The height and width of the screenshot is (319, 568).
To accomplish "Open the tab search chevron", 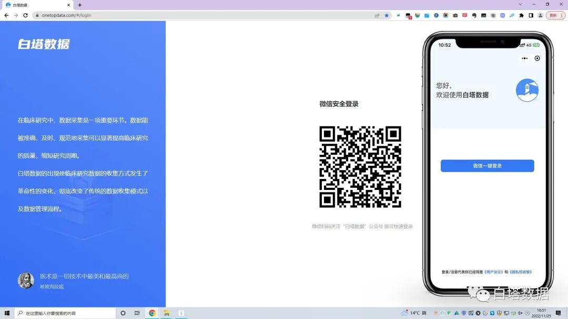I will (520, 4).
